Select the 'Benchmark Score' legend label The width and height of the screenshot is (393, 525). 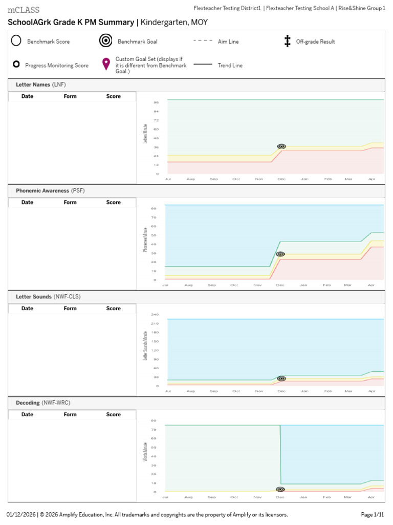[x=49, y=42]
